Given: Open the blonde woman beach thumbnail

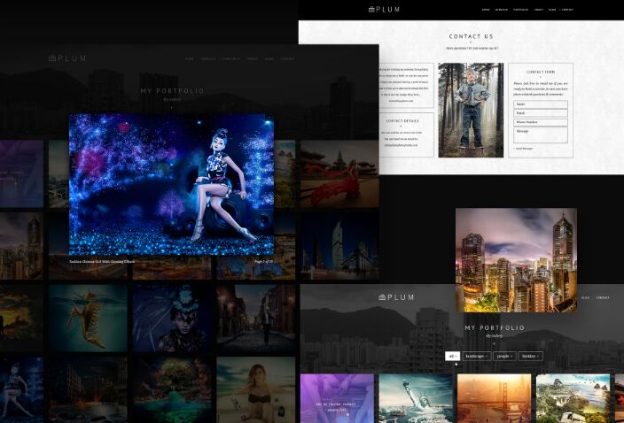Looking at the screenshot, I should click(x=256, y=389).
